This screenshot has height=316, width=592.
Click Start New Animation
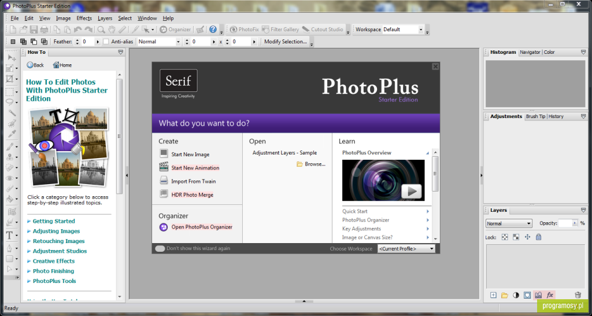(195, 168)
